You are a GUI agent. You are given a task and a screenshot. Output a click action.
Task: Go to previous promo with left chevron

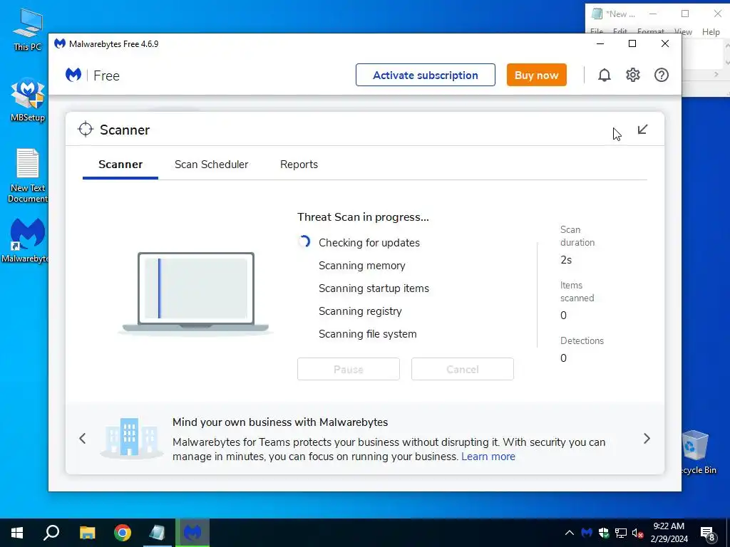tap(83, 438)
